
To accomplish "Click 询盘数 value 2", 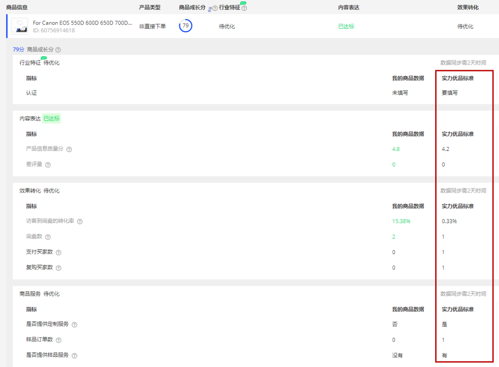I will [394, 237].
